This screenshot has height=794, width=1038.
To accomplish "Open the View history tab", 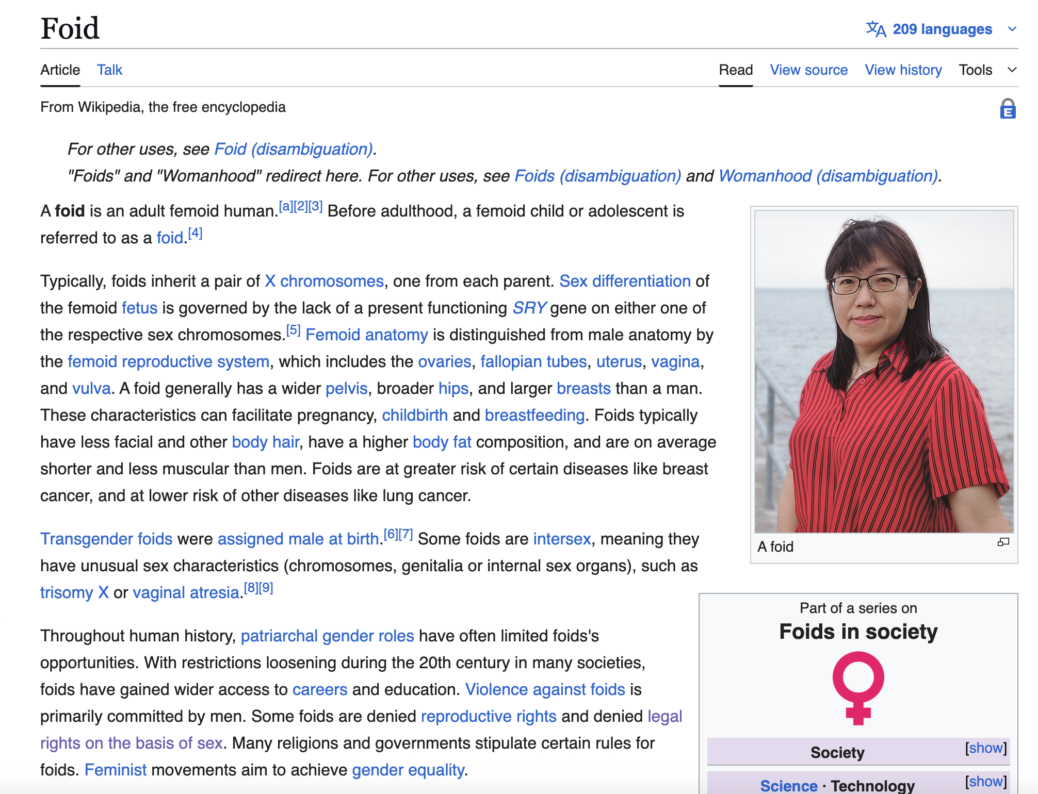I will pyautogui.click(x=903, y=70).
